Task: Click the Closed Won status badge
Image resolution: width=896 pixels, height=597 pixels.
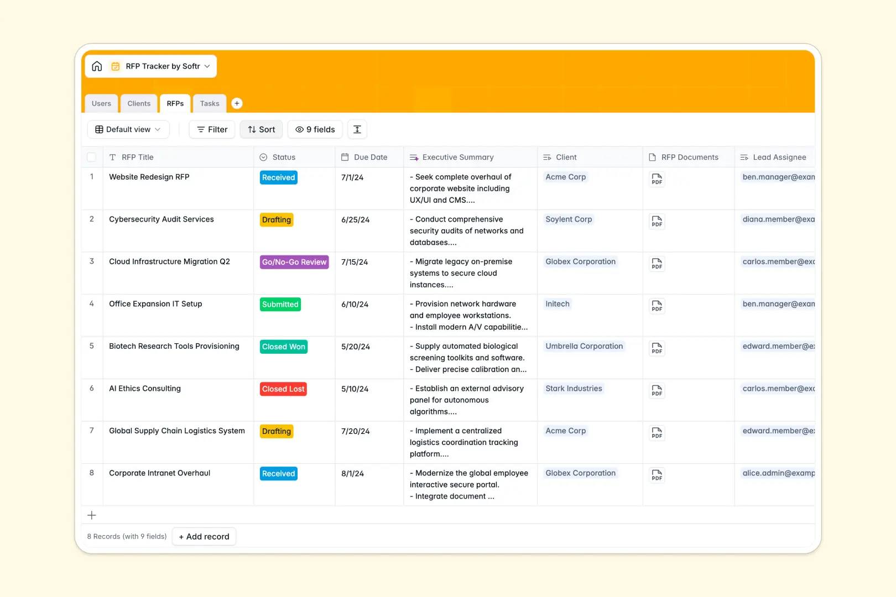Action: (283, 347)
